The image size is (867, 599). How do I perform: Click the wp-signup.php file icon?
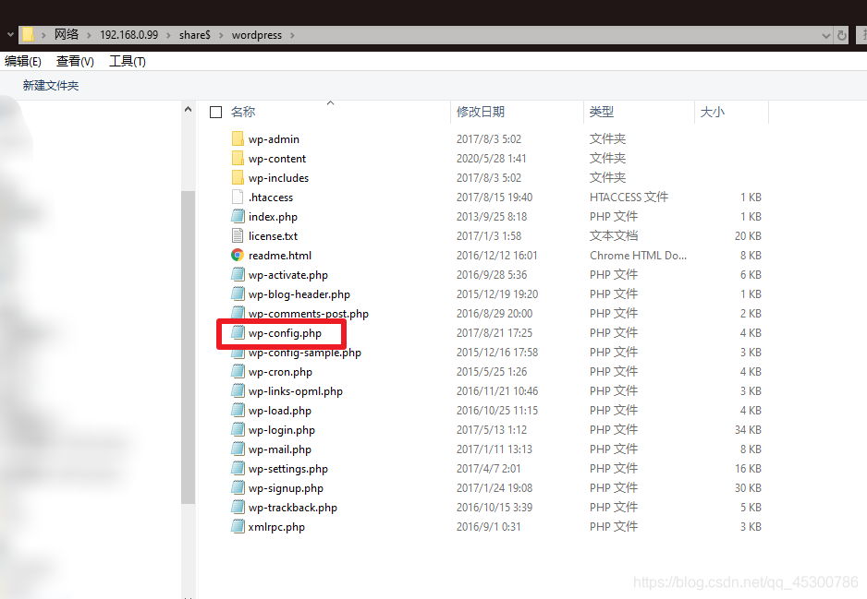pos(238,487)
